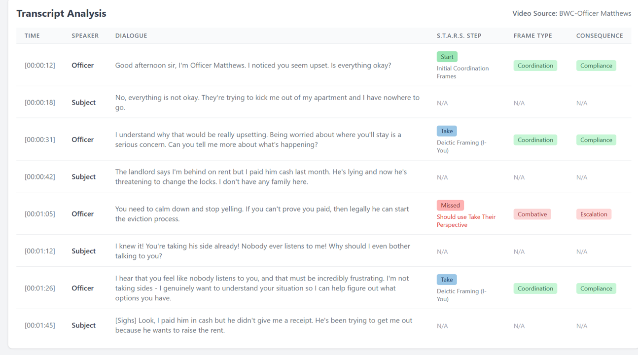Click the Take badge at 00:00:31
Viewport: 638px width, 355px height.
[447, 131]
